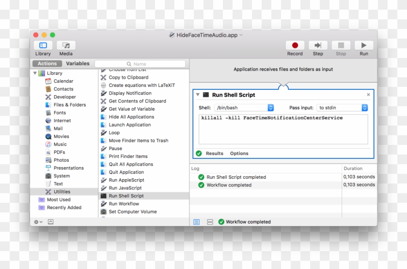Screen dimensions: 407x269
Task: Open the gear menu below the library
Action: tap(38, 222)
